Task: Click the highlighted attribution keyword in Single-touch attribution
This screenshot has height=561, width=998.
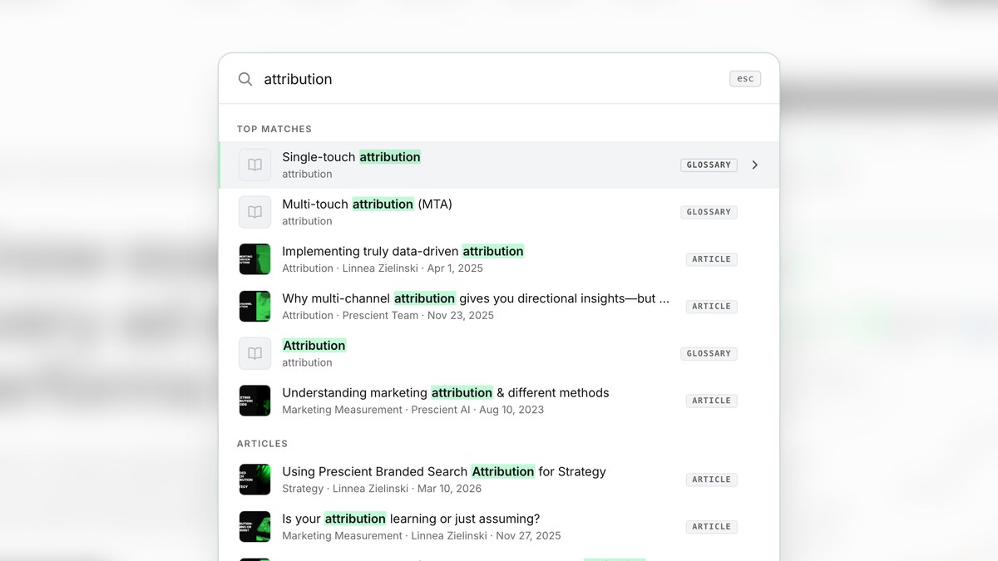Action: pyautogui.click(x=390, y=156)
